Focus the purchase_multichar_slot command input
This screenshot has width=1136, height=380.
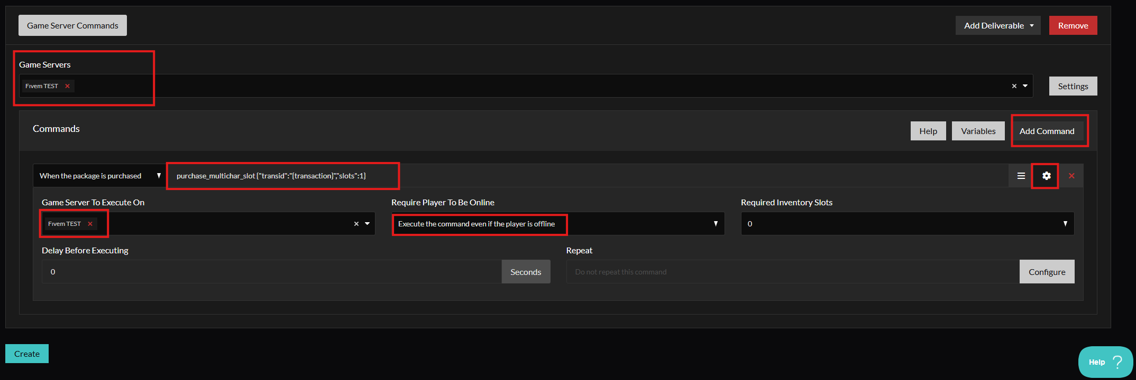click(x=588, y=176)
